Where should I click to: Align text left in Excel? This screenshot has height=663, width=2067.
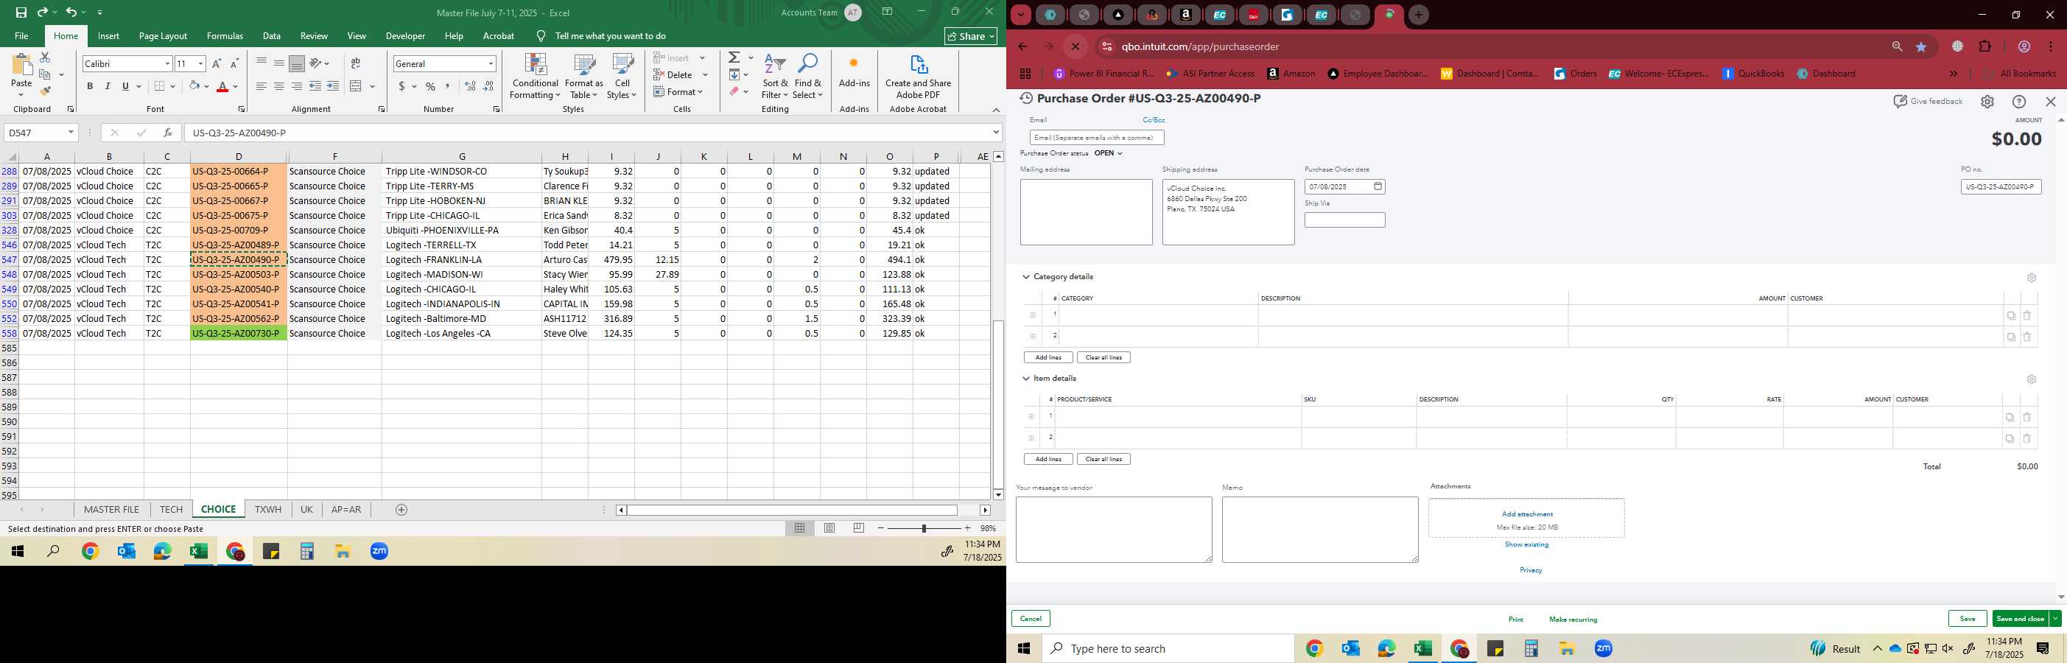point(262,87)
